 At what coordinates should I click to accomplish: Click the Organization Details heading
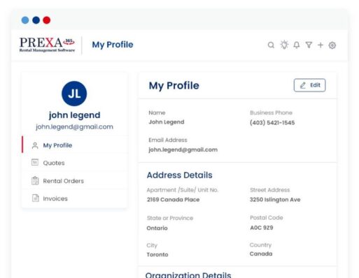click(188, 275)
